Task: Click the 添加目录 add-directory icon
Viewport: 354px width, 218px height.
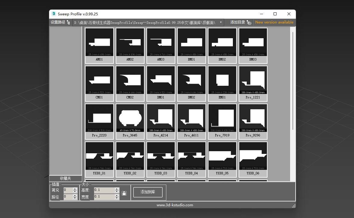Action: (249, 23)
